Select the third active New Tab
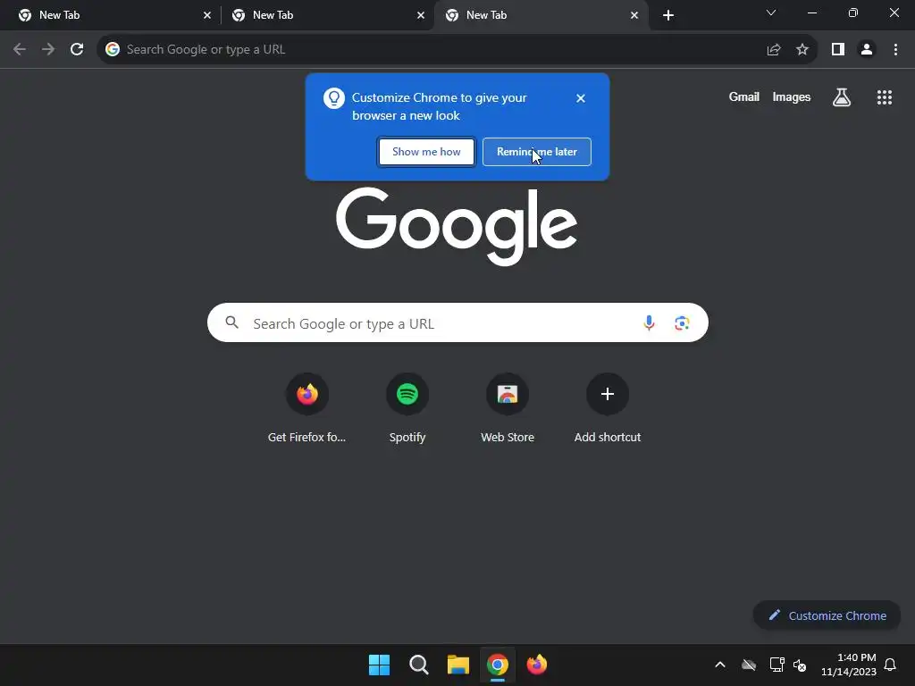Image resolution: width=915 pixels, height=686 pixels. pos(541,15)
